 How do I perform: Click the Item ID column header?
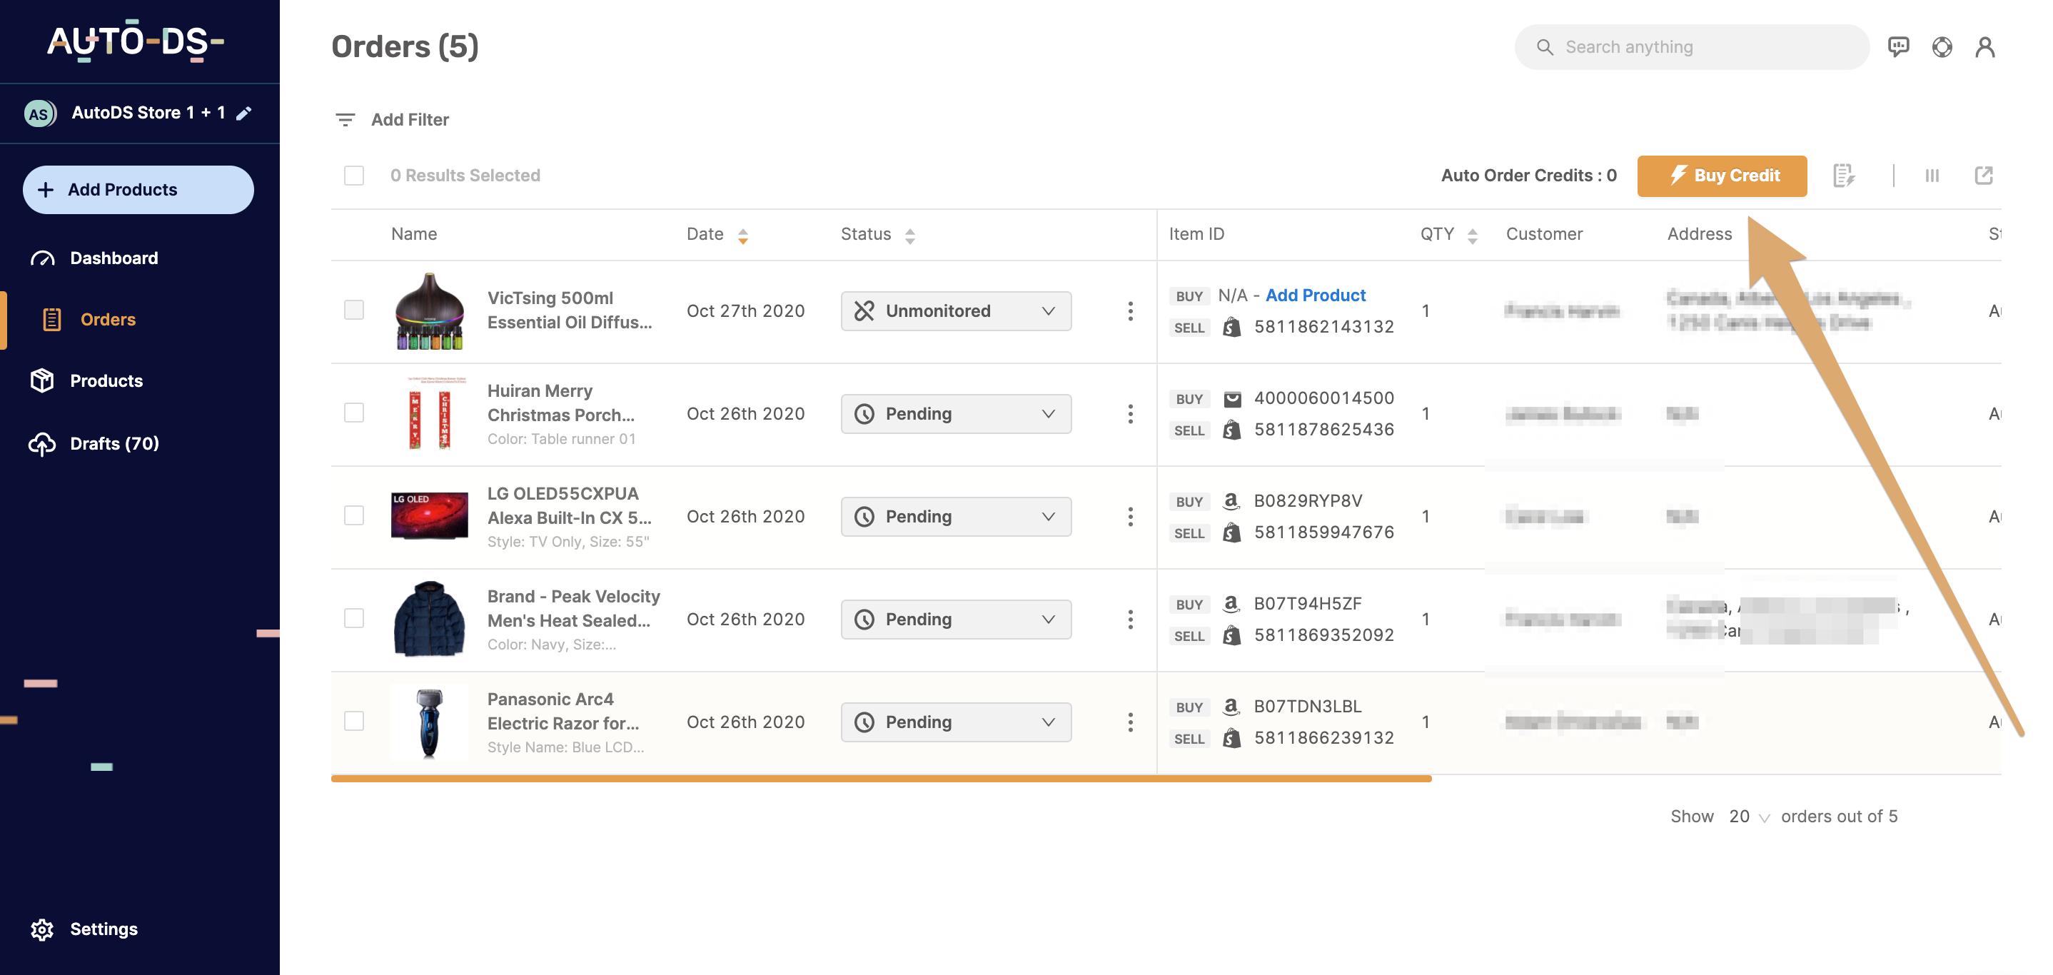1196,234
